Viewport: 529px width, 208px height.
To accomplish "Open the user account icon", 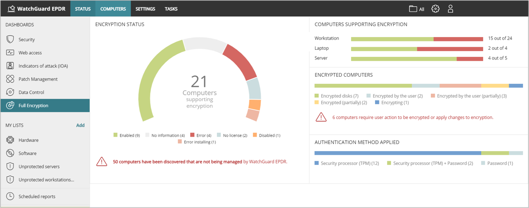I will pos(450,9).
